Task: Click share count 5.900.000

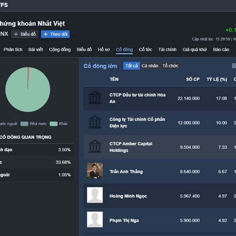Action: click(190, 220)
